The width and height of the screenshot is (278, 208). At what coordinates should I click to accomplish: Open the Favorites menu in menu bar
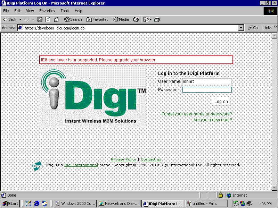tap(47, 11)
